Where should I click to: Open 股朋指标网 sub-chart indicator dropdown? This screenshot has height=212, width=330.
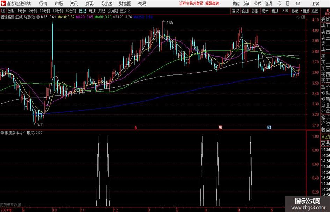(2, 133)
